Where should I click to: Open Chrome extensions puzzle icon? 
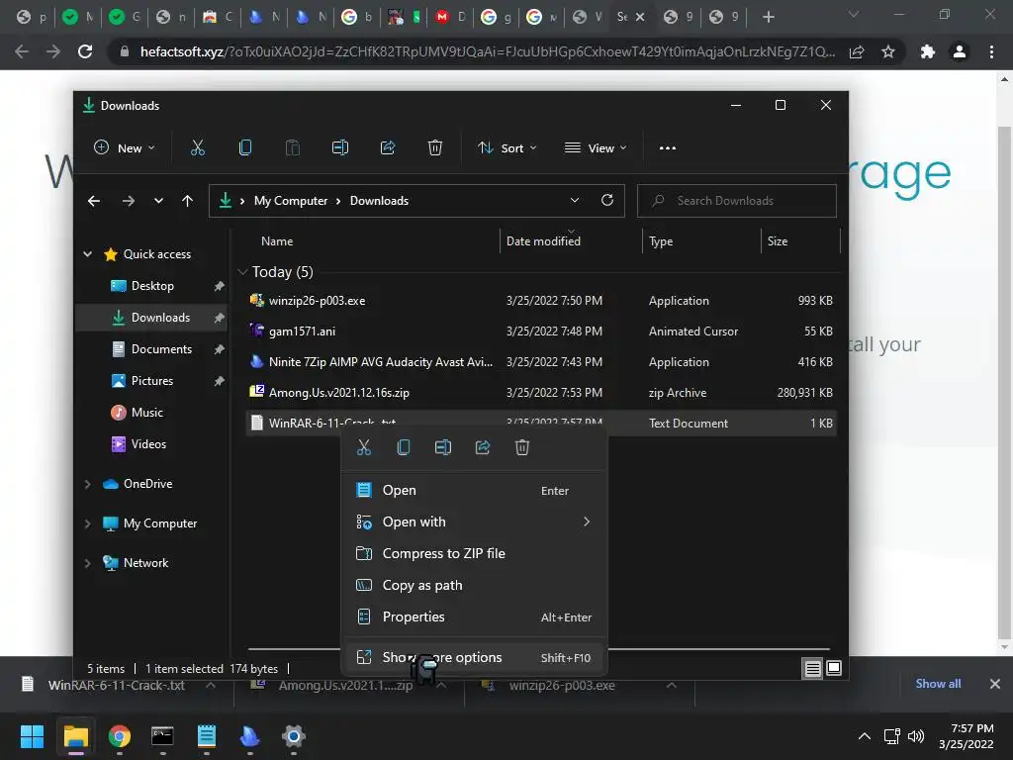click(928, 51)
